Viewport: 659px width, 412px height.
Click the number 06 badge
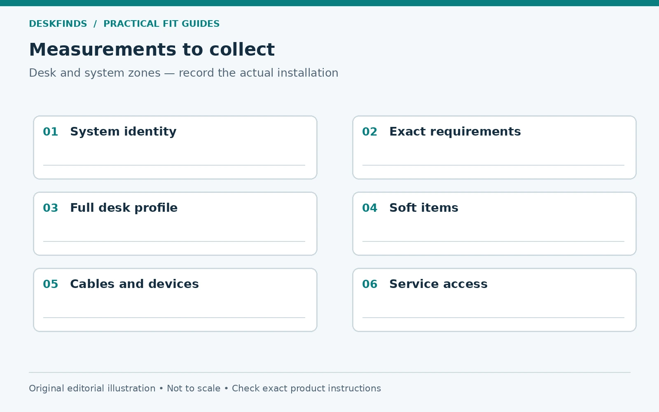pos(370,284)
